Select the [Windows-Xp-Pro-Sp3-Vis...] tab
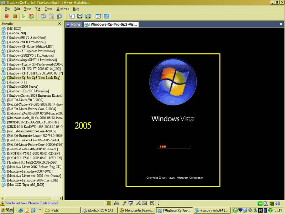Viewport: 285px width, 214px height. [111, 25]
